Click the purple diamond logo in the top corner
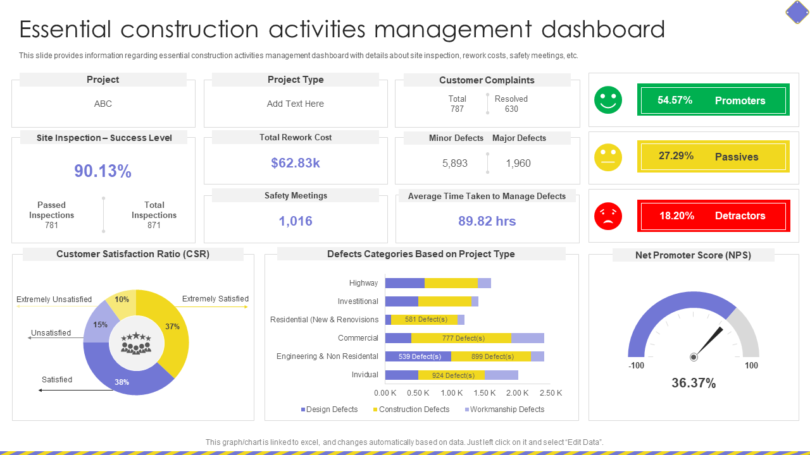This screenshot has width=810, height=455. [797, 12]
